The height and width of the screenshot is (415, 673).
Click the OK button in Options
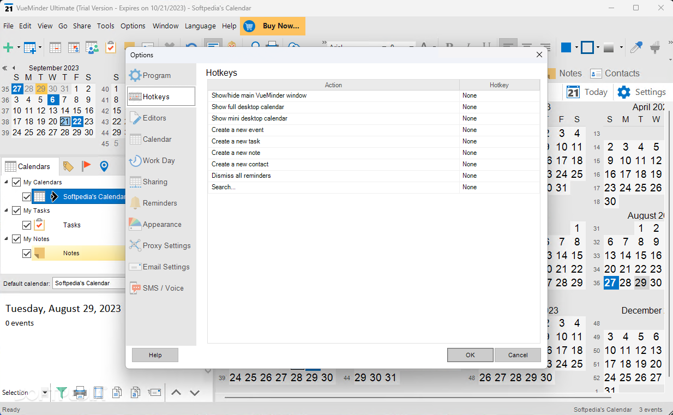(x=470, y=355)
